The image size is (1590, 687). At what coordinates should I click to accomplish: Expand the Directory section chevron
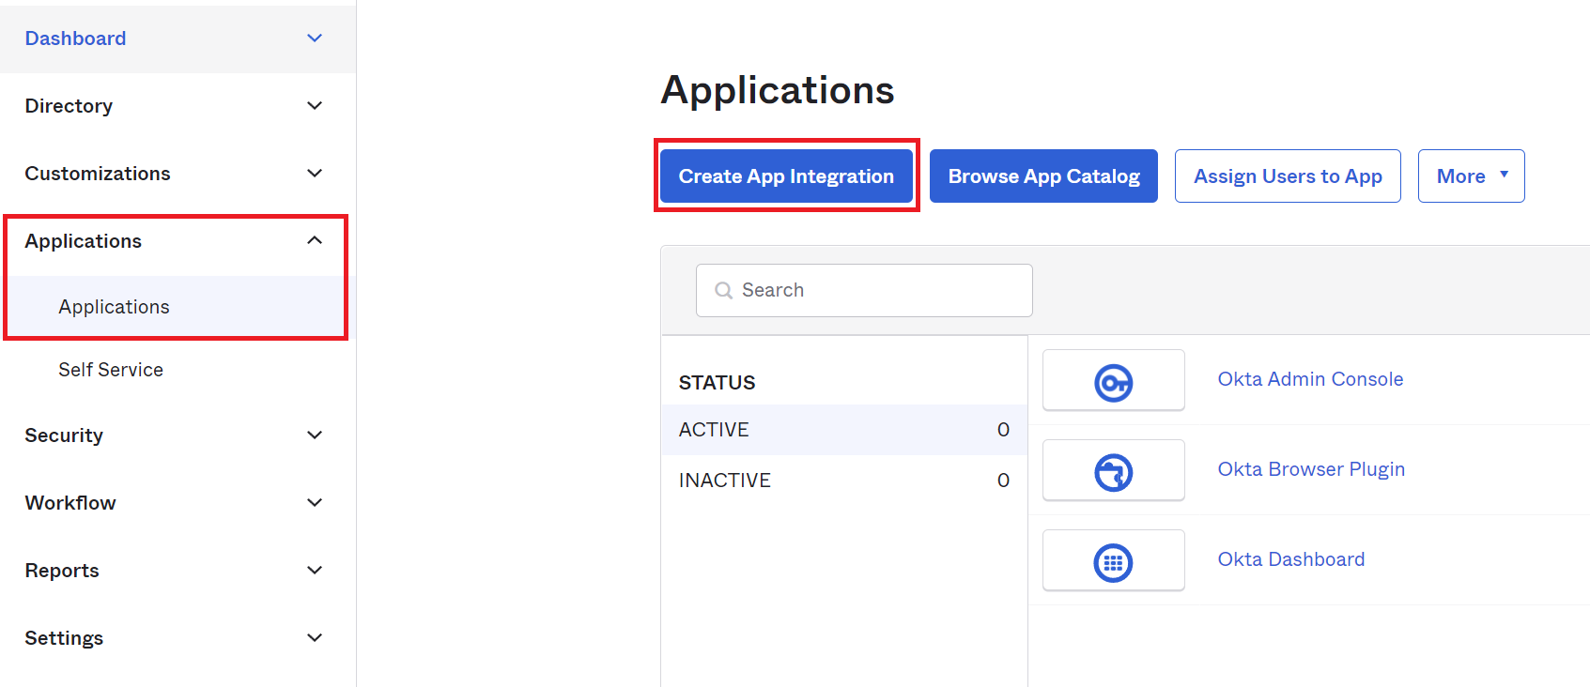pyautogui.click(x=315, y=106)
